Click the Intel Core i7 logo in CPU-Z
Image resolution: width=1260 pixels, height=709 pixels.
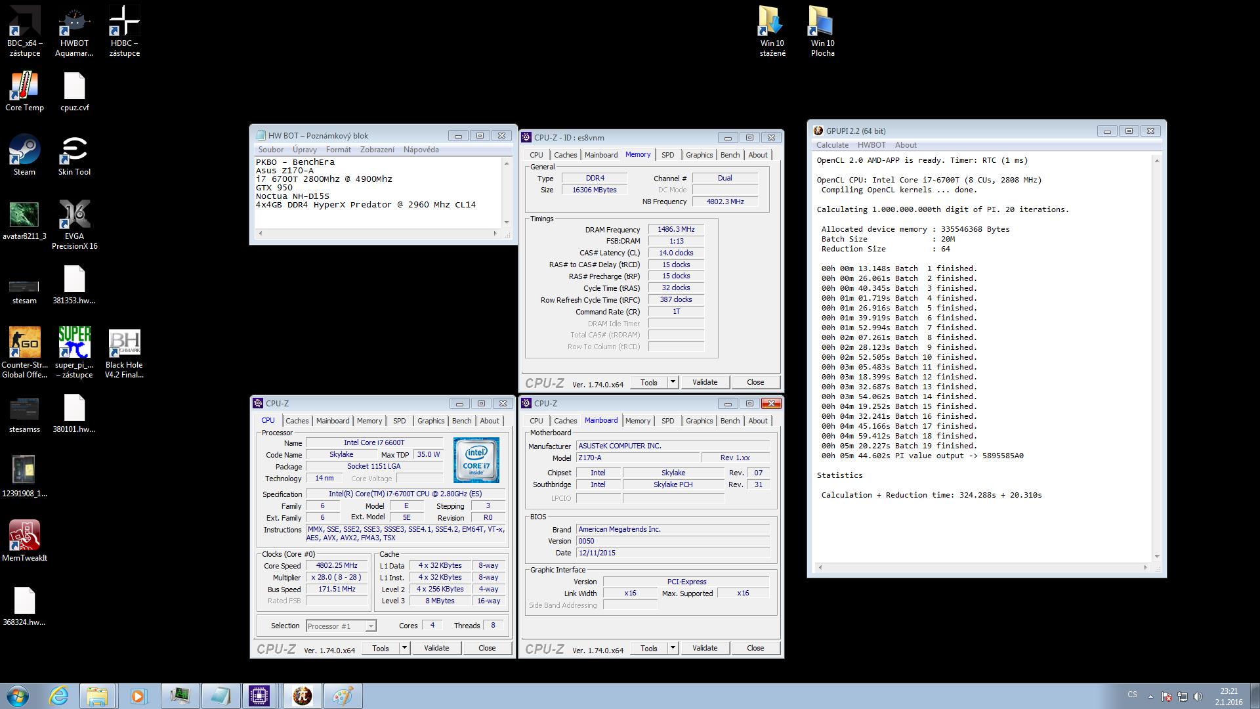[476, 461]
